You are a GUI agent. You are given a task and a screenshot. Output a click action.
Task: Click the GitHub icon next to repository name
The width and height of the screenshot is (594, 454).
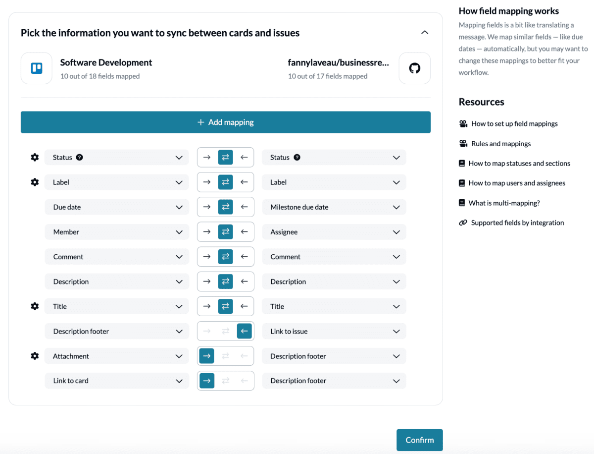414,68
